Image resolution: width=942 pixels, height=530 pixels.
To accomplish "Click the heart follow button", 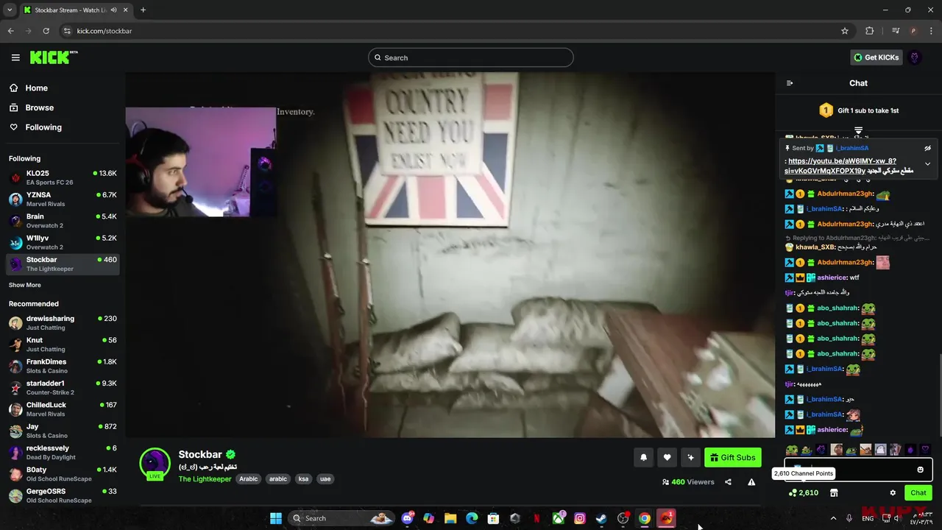I will [667, 457].
